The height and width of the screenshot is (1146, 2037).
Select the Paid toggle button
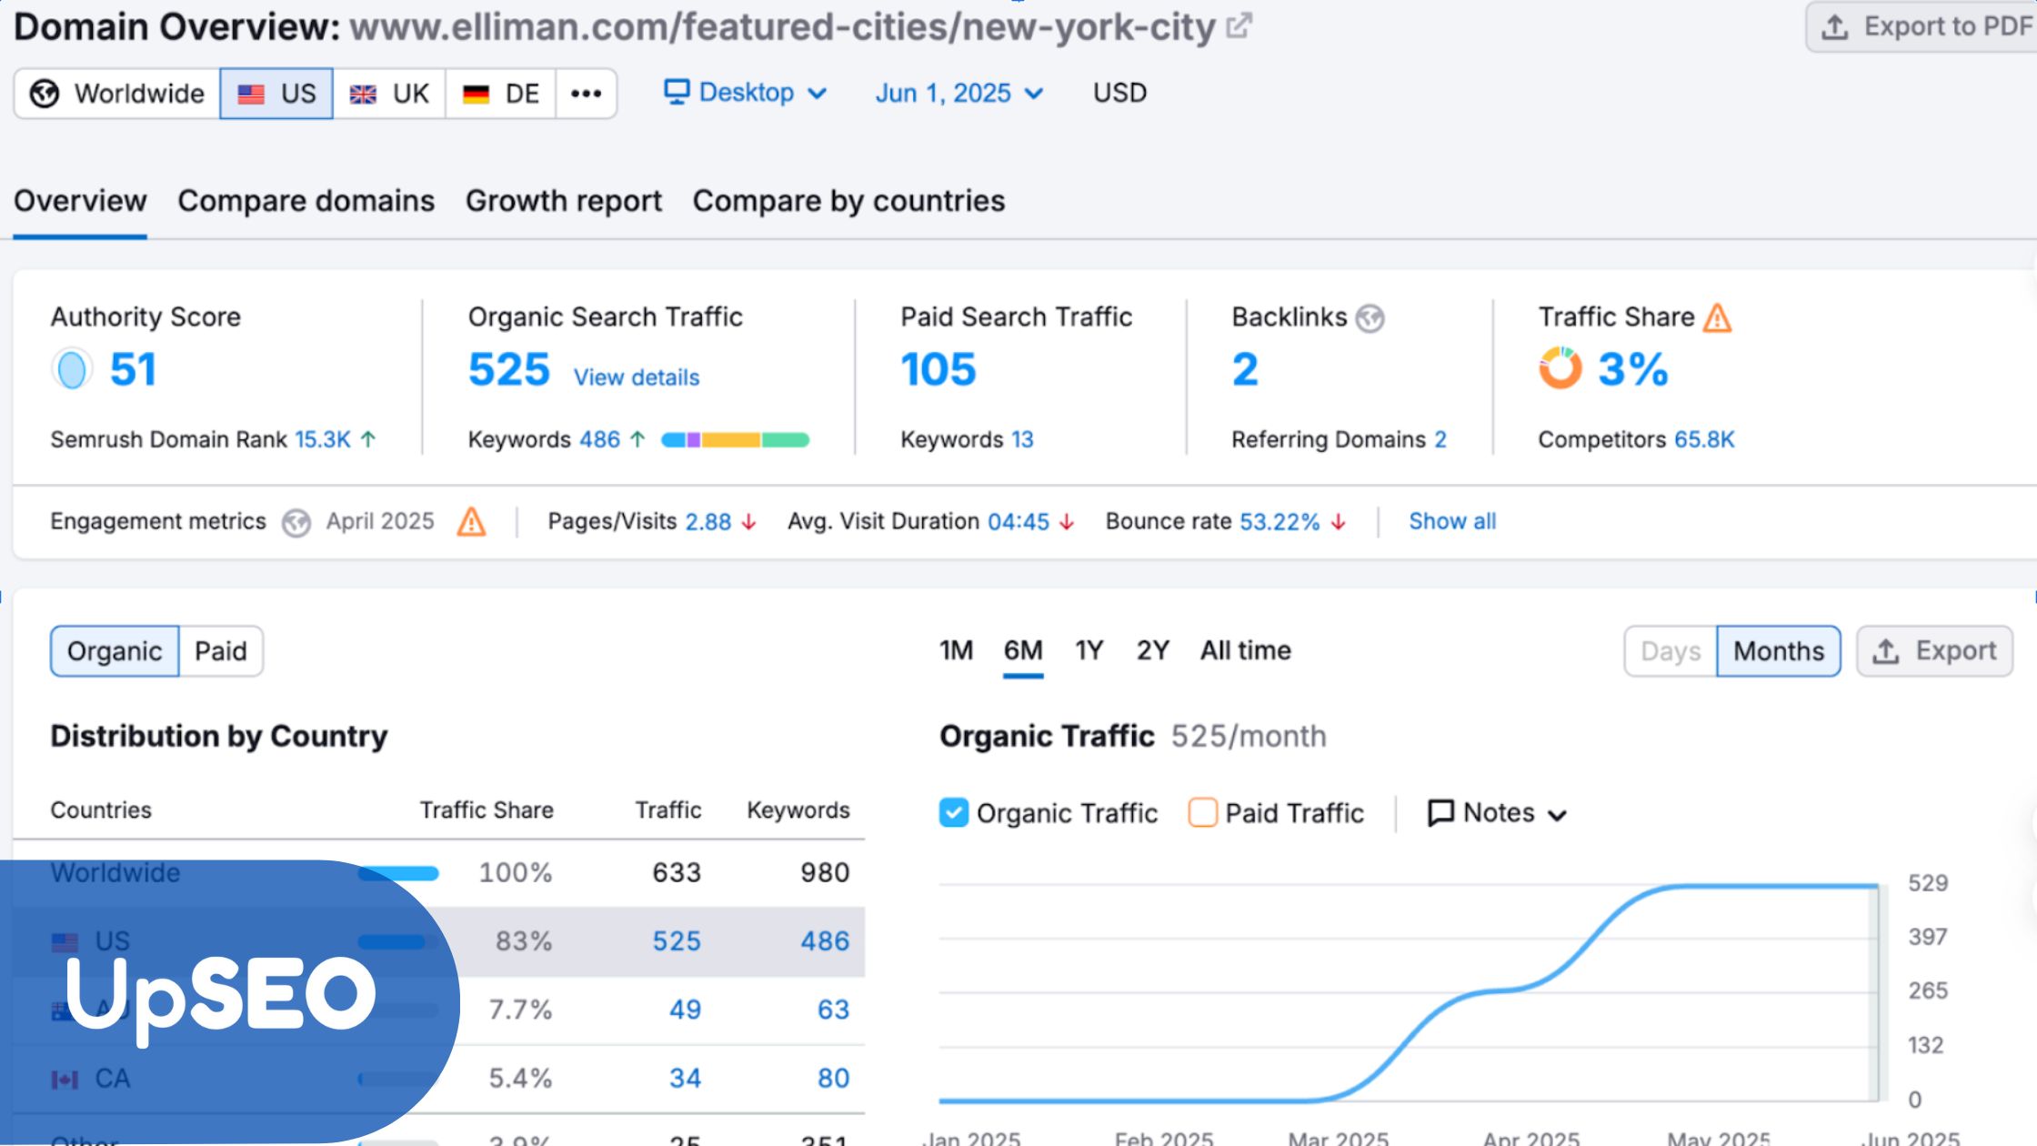tap(221, 651)
